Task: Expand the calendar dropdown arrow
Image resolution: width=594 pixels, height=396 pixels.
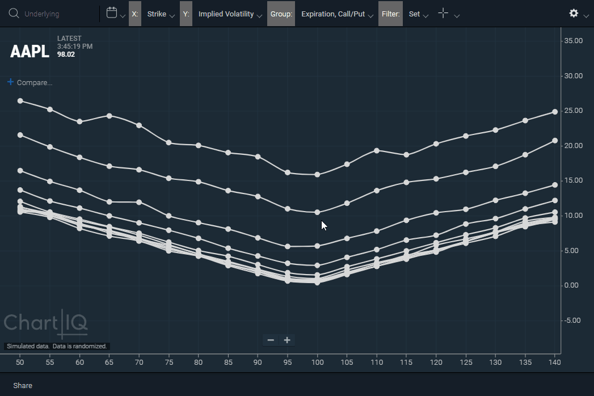Action: (123, 16)
